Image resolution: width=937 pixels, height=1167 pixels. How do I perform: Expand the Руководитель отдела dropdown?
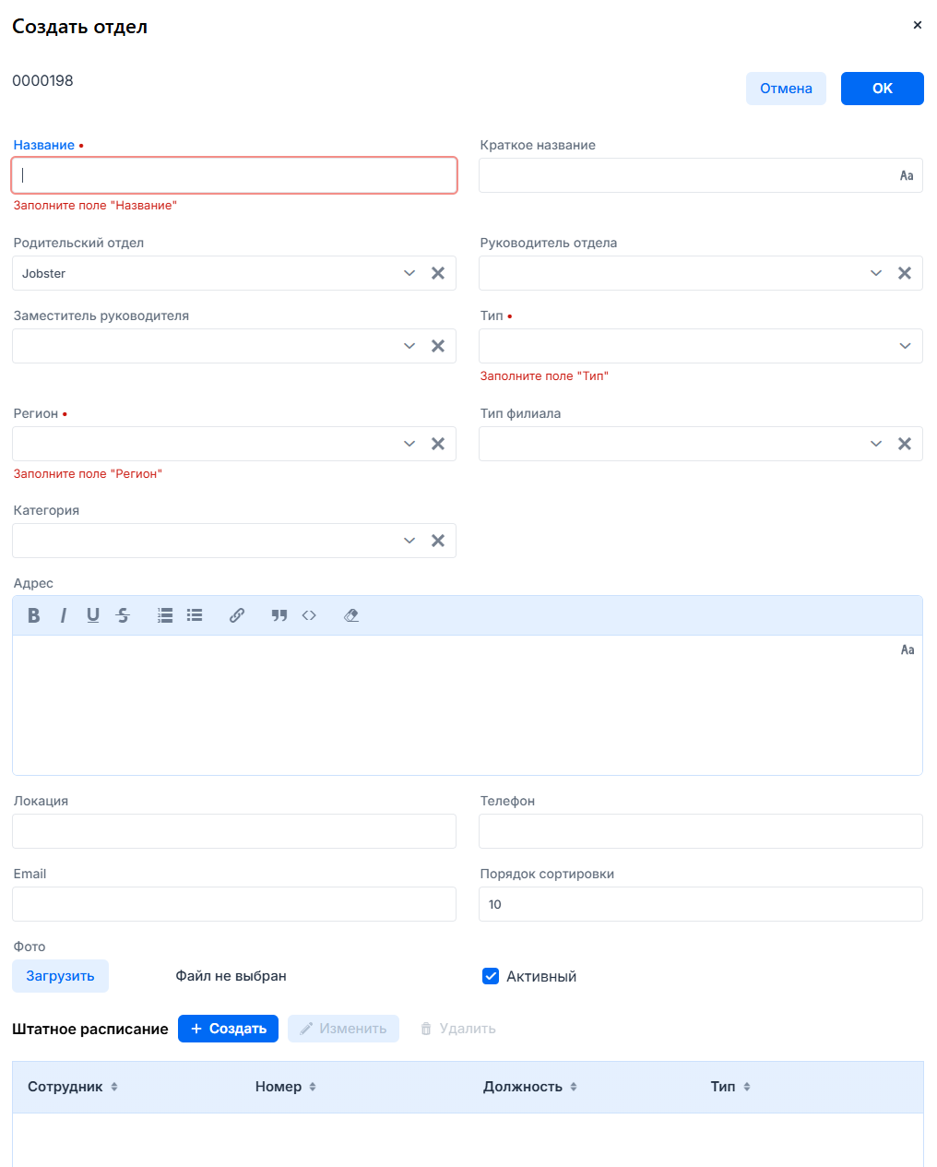click(x=876, y=273)
